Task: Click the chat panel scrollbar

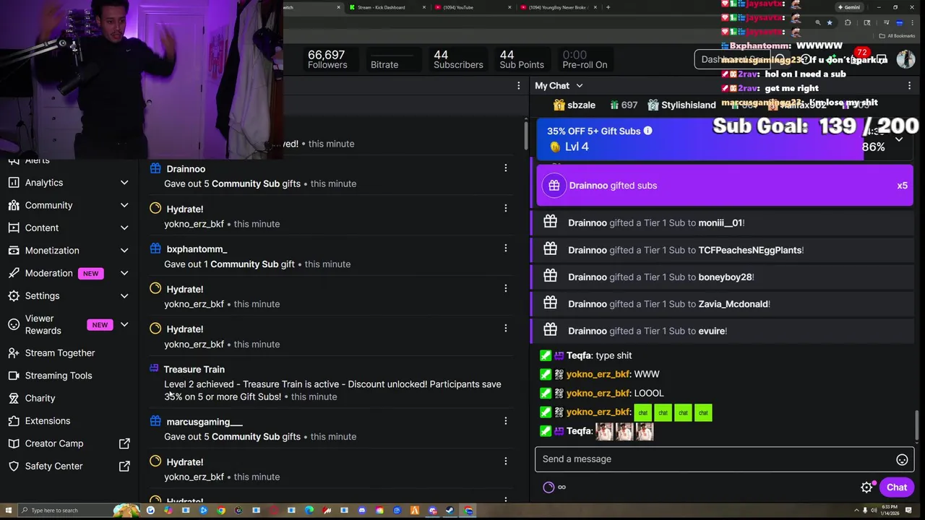Action: coord(917,424)
